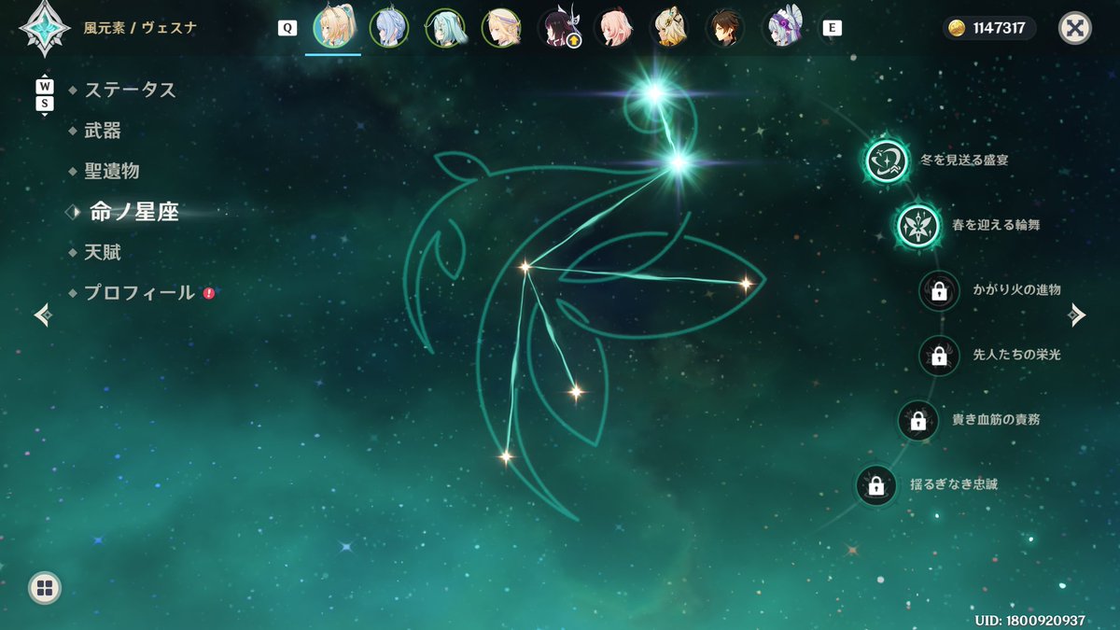
Task: Show the プロフィール tab
Action: (140, 292)
